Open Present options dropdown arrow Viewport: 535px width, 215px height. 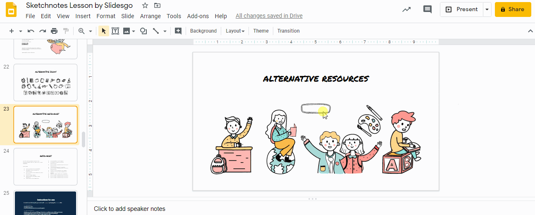point(487,9)
